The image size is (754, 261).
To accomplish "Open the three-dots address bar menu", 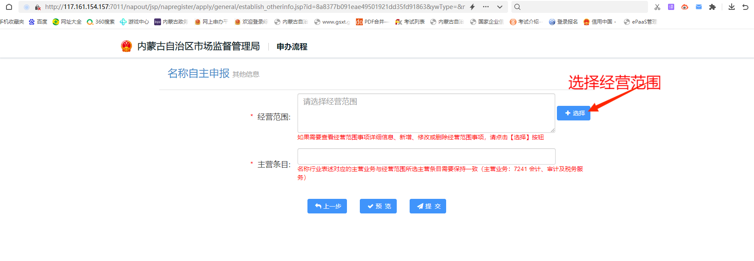I will pyautogui.click(x=486, y=7).
